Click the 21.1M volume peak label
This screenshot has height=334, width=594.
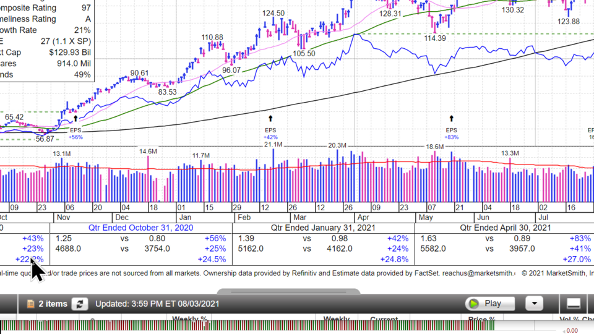point(273,145)
